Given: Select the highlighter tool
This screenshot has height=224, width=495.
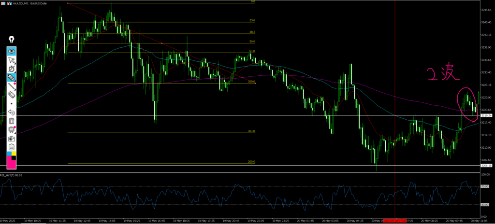Looking at the screenshot, I should pyautogui.click(x=12, y=77).
